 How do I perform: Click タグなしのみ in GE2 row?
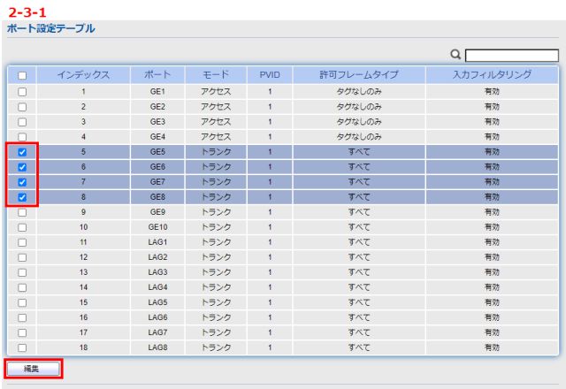coord(359,107)
